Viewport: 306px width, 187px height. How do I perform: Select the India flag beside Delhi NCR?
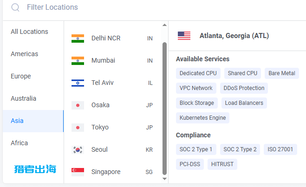pos(78,39)
